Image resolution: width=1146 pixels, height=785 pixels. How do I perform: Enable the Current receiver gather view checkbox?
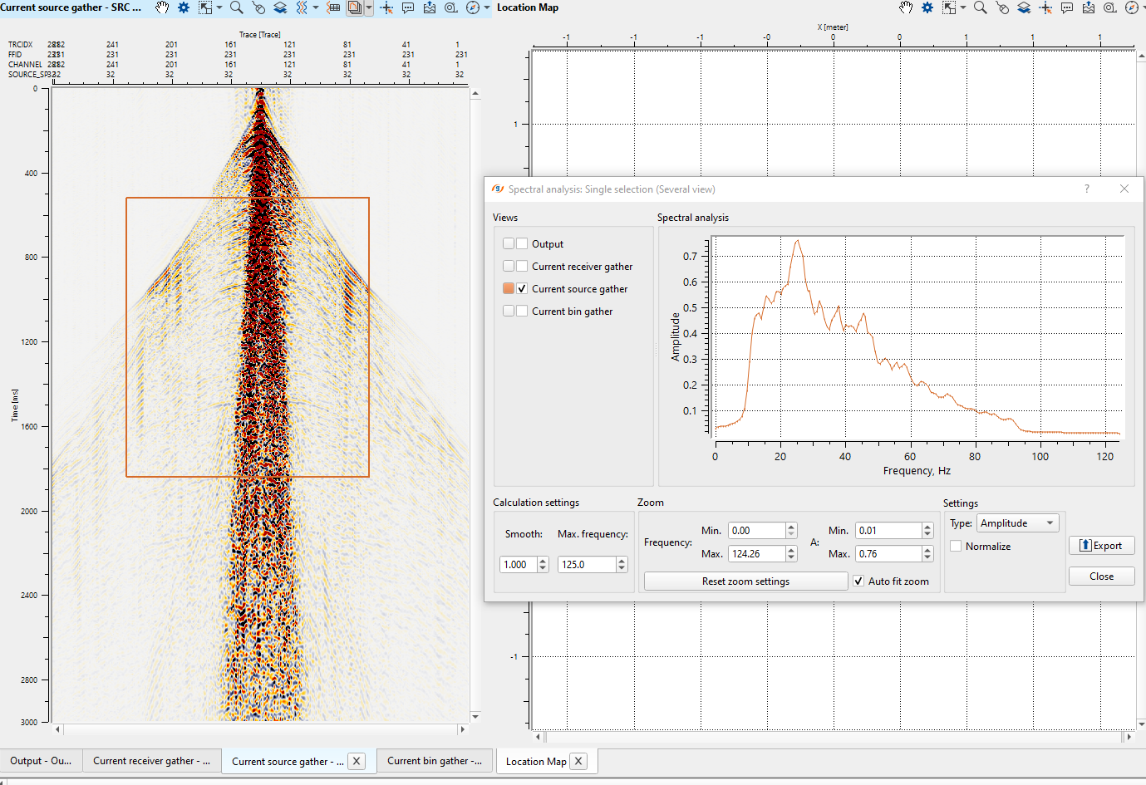tap(522, 267)
